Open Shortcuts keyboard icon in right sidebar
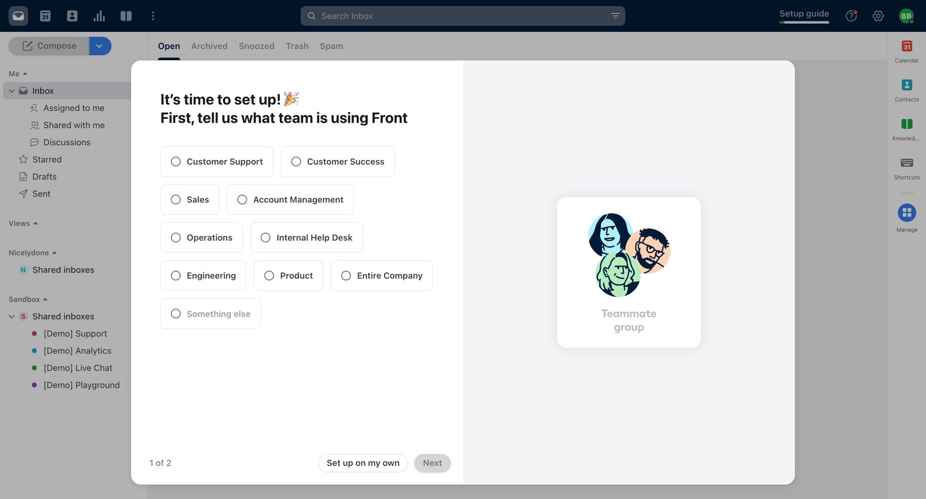 (907, 167)
